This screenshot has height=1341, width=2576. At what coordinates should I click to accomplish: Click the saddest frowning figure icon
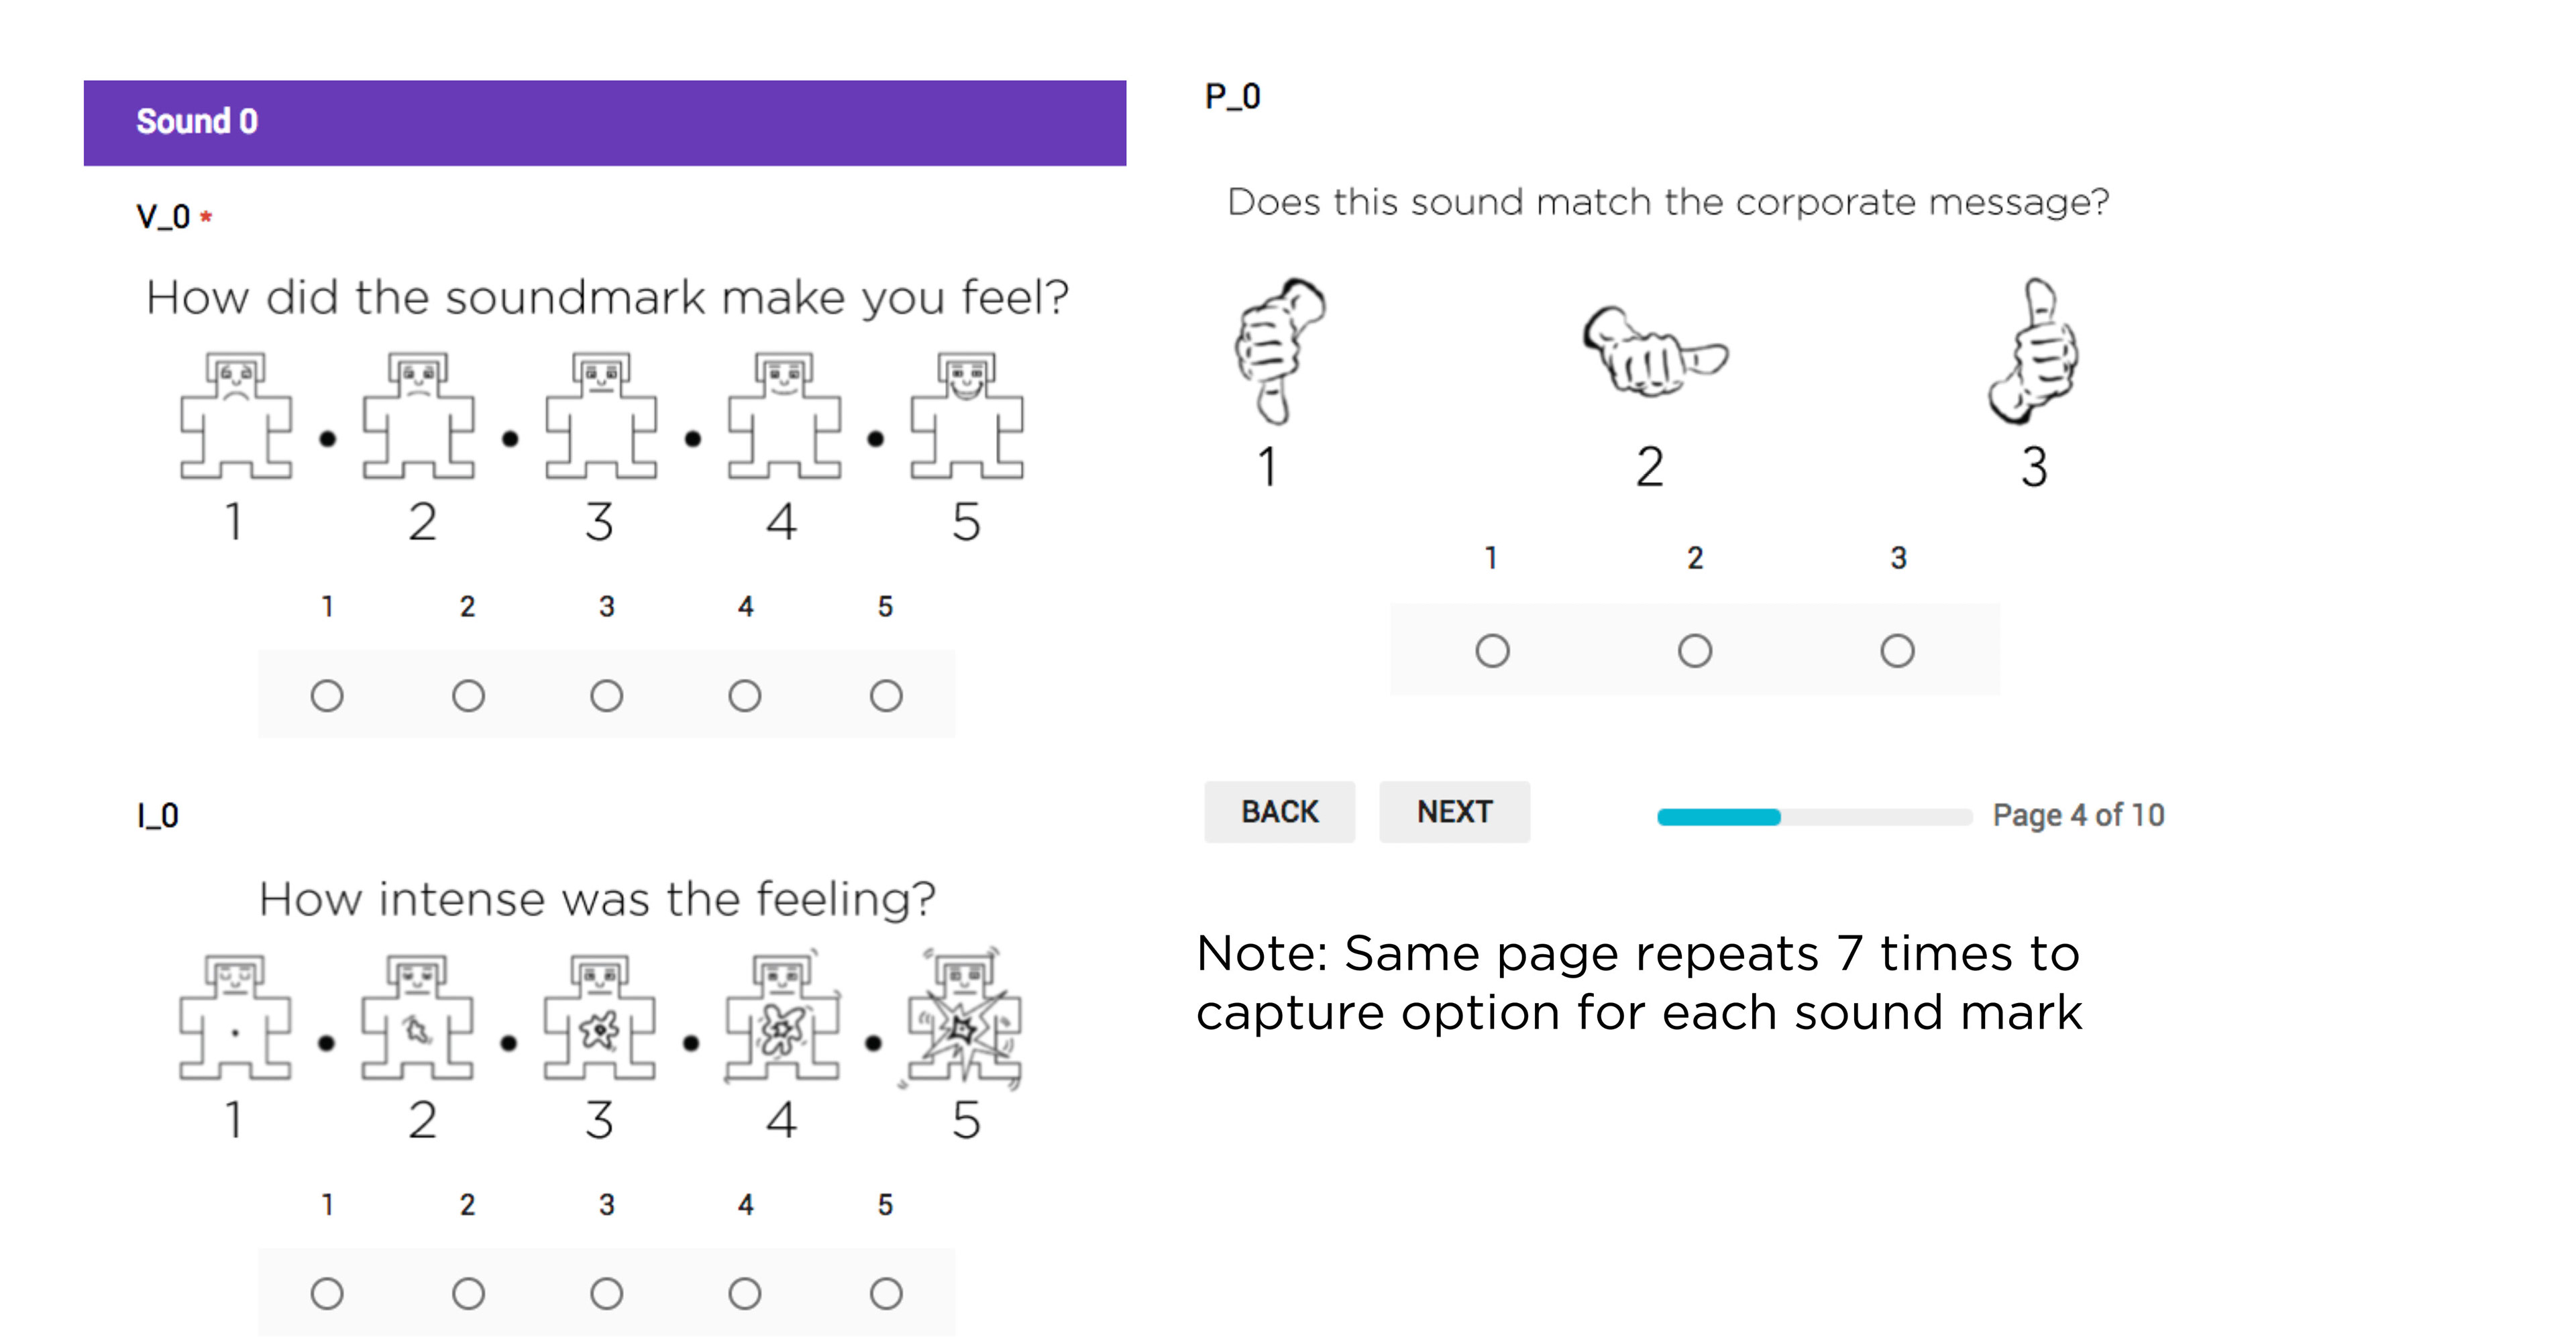click(236, 416)
